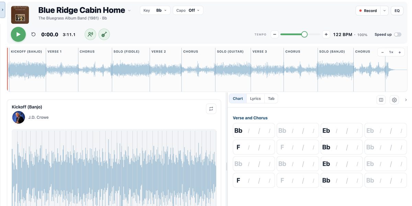Image resolution: width=412 pixels, height=206 pixels.
Task: Open the Capo Off dropdown
Action: 188,10
